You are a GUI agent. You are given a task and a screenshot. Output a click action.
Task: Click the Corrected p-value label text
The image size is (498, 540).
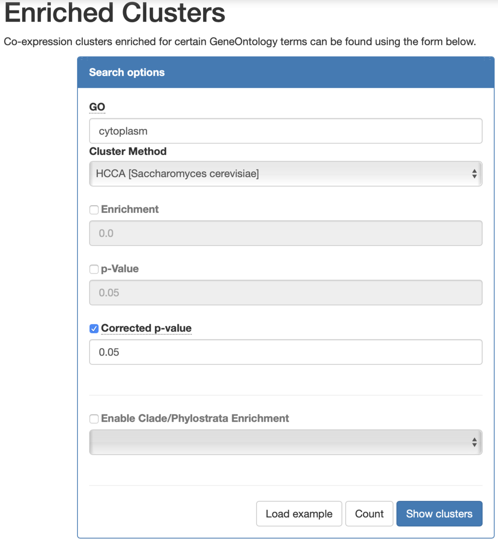[146, 328]
